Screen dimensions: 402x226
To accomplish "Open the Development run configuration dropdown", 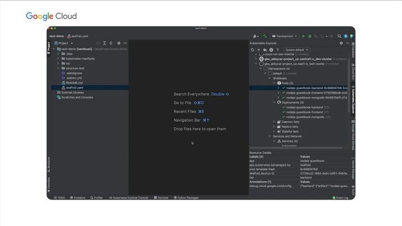I will tap(285, 36).
